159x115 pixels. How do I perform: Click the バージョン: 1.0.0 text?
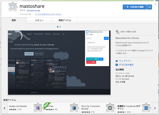point(122,73)
